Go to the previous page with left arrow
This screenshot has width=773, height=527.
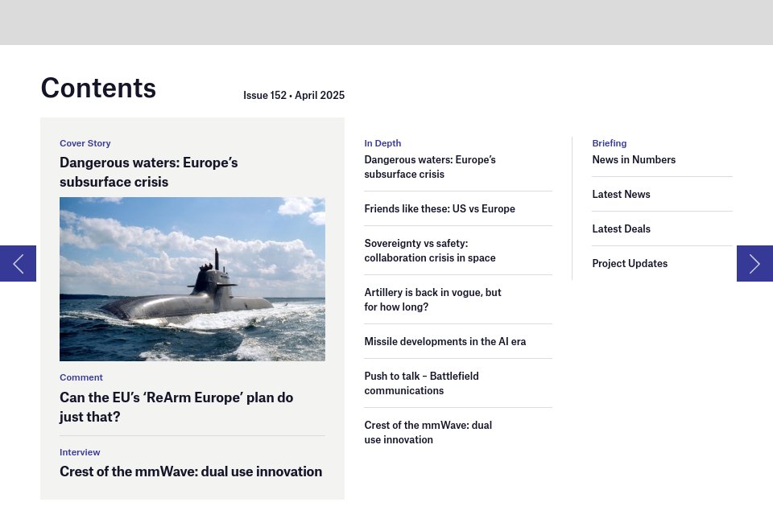pos(18,264)
